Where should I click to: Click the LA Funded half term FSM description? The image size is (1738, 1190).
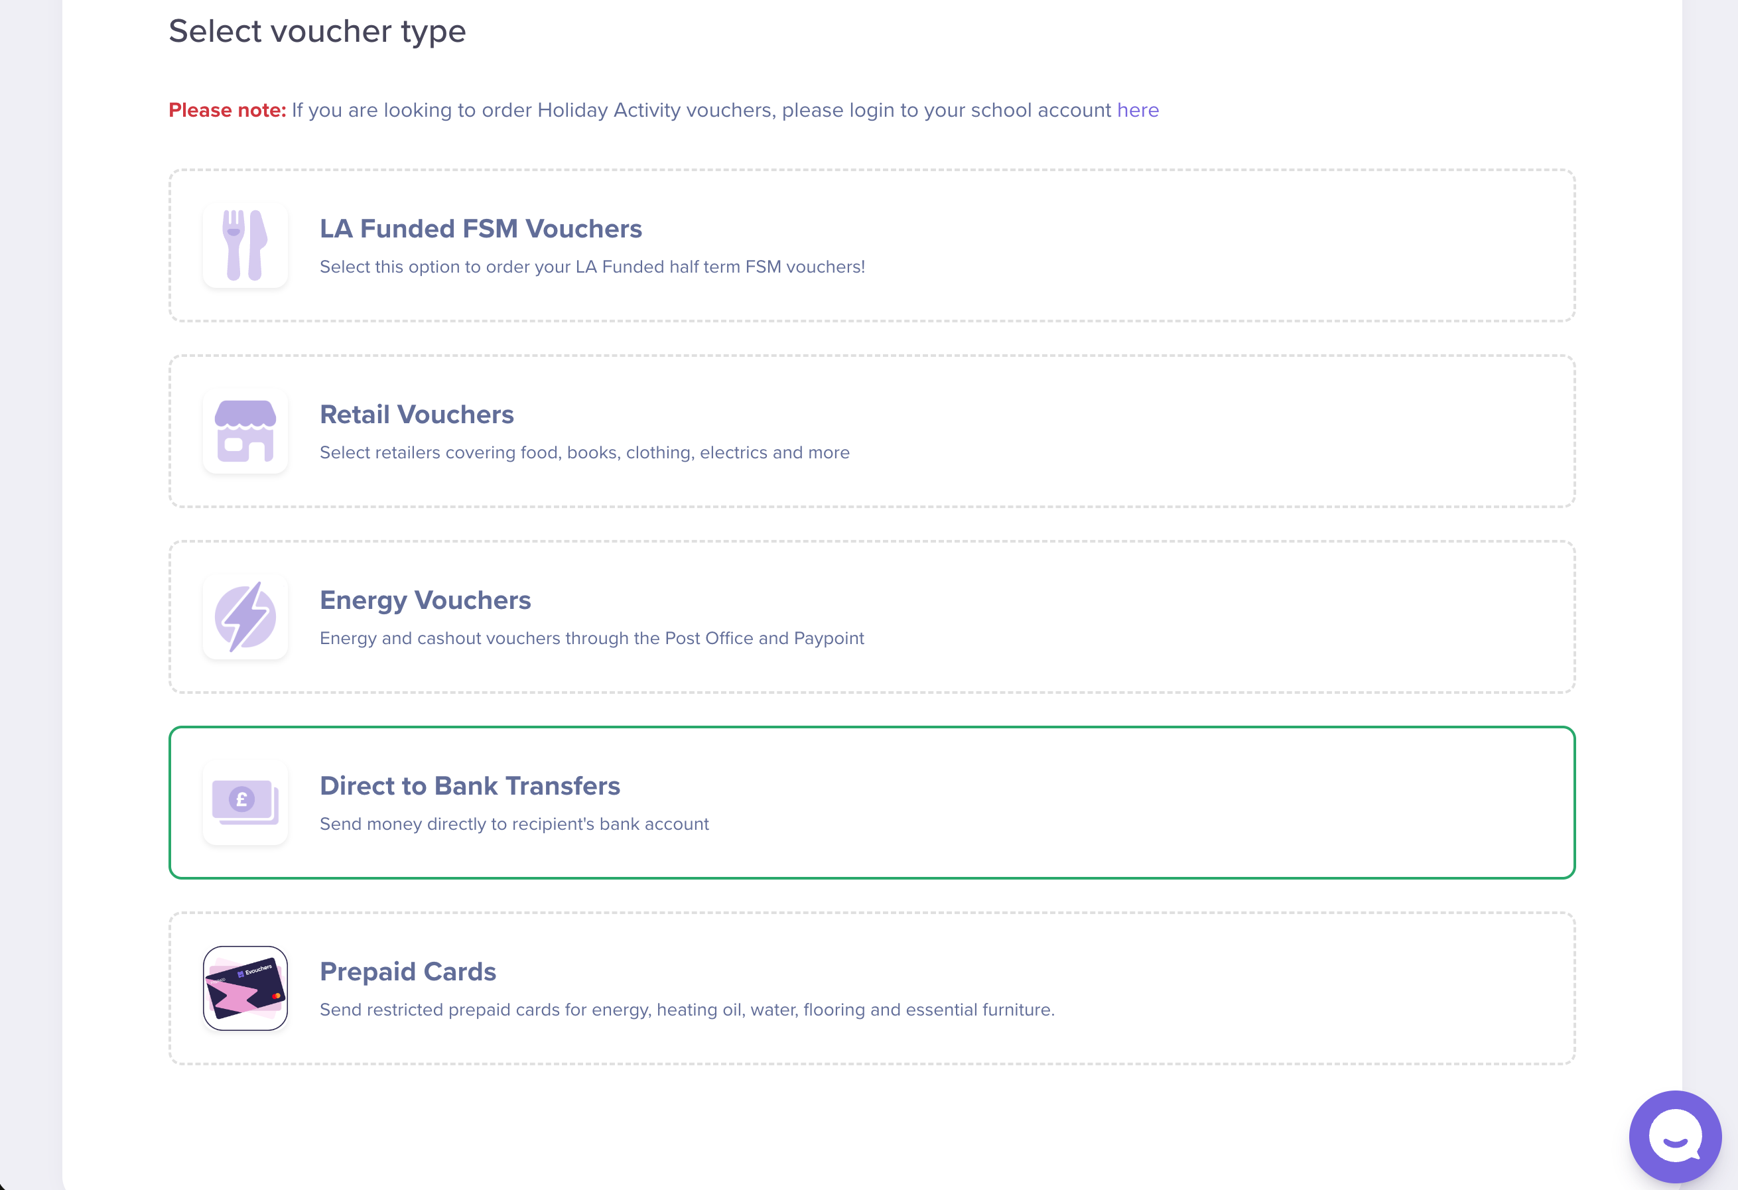(x=592, y=267)
